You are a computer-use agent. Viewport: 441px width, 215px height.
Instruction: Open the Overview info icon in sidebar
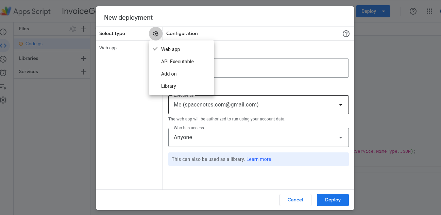[x=3, y=32]
